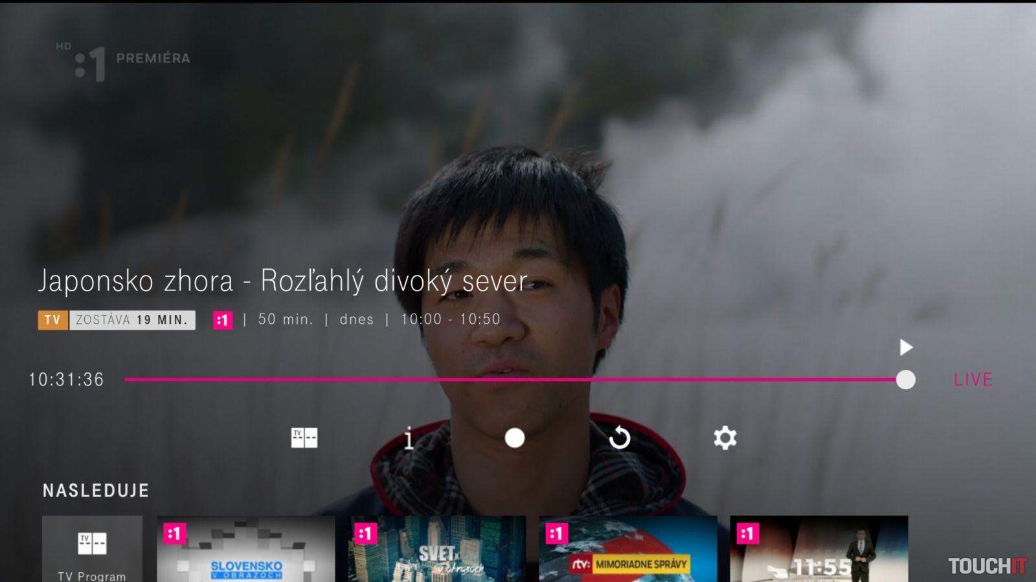Image resolution: width=1036 pixels, height=582 pixels.
Task: Click the ZOSTÁVA 19 MIN. label
Action: 132,320
